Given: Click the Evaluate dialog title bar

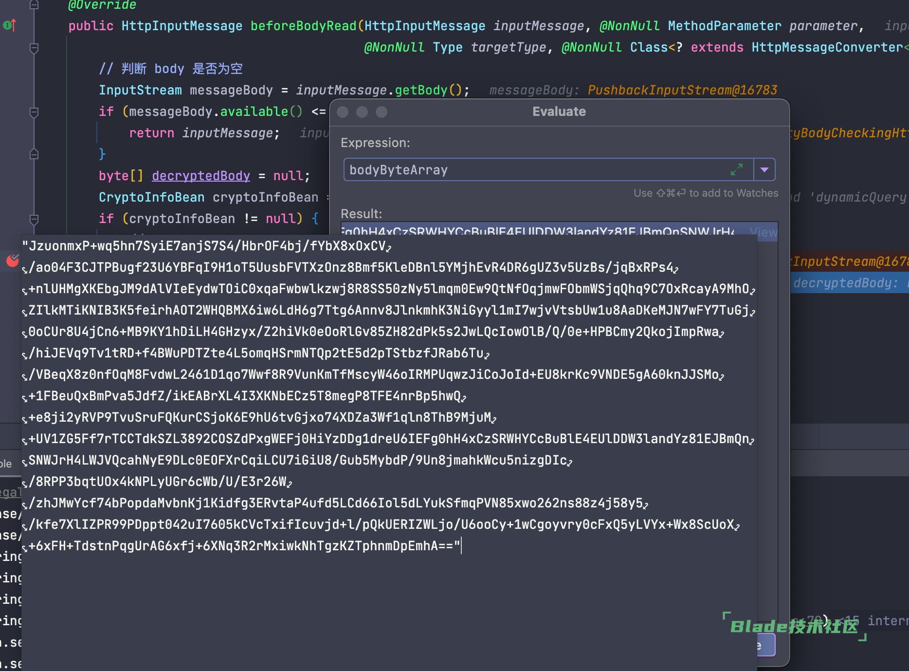Looking at the screenshot, I should pyautogui.click(x=559, y=112).
